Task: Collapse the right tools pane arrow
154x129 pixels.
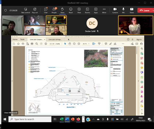Action: (138, 81)
